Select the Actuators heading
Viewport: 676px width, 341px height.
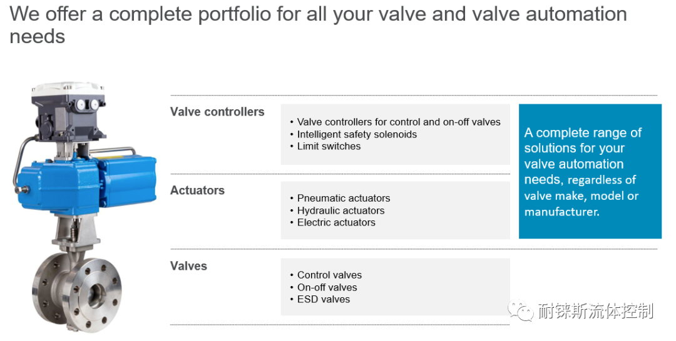[x=197, y=190]
